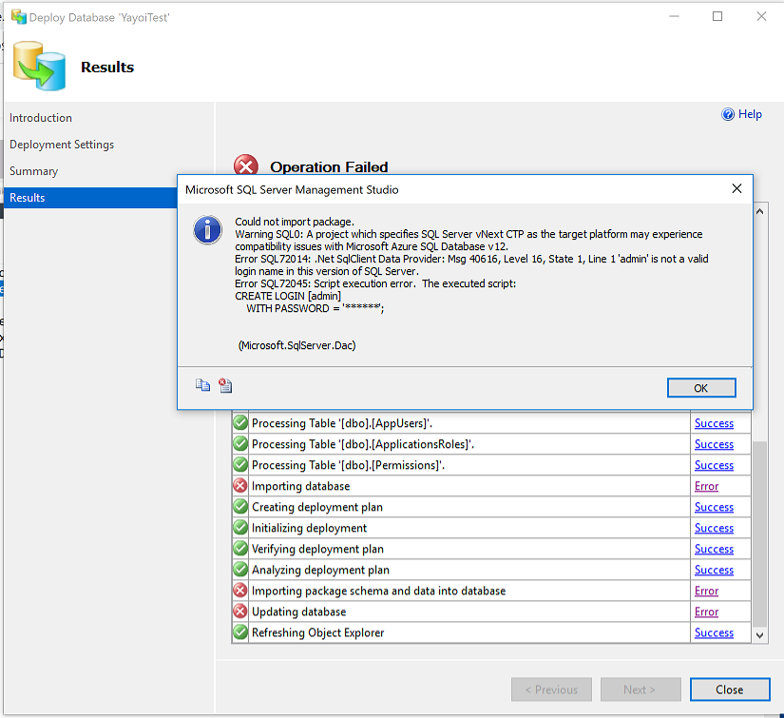The height and width of the screenshot is (718, 784).
Task: Go to the Summary wizard page
Action: pyautogui.click(x=33, y=171)
